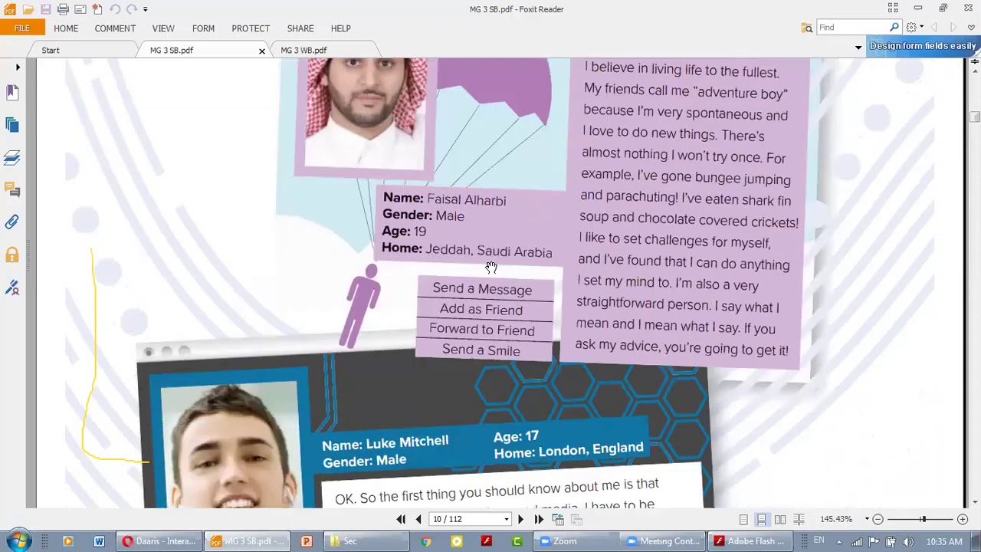981x552 pixels.
Task: Open the Security lock panel
Action: [12, 255]
